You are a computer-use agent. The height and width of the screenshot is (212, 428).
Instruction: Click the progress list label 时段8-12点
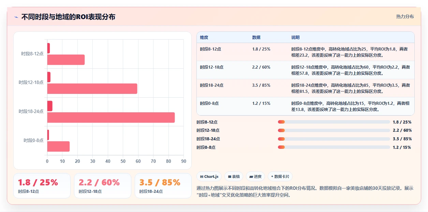point(207,122)
